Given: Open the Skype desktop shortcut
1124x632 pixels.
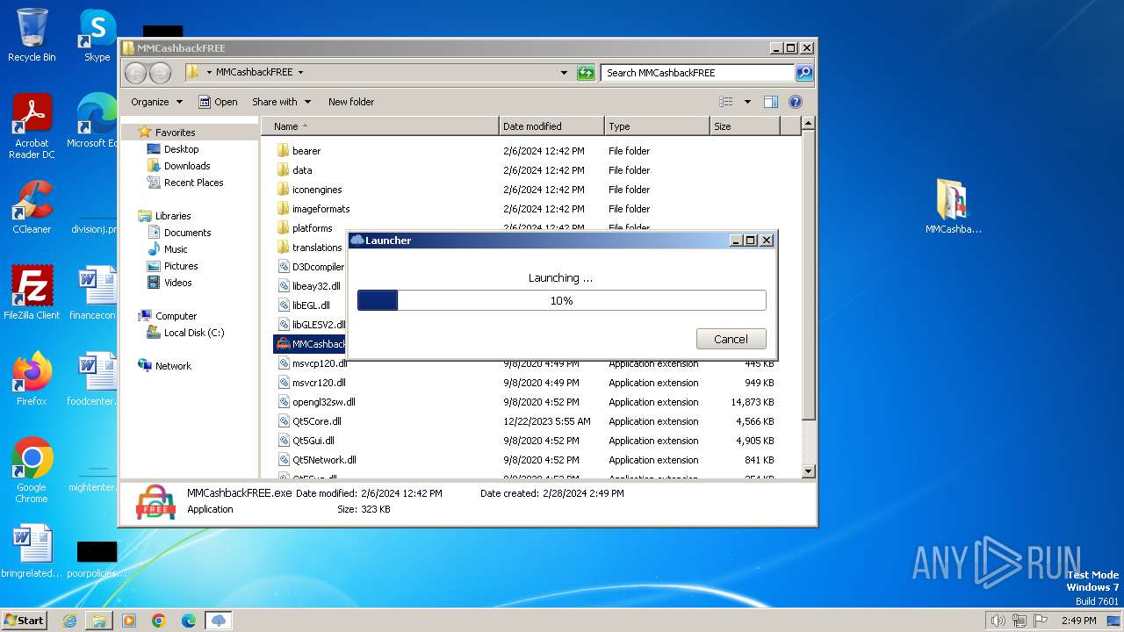Looking at the screenshot, I should pyautogui.click(x=97, y=35).
